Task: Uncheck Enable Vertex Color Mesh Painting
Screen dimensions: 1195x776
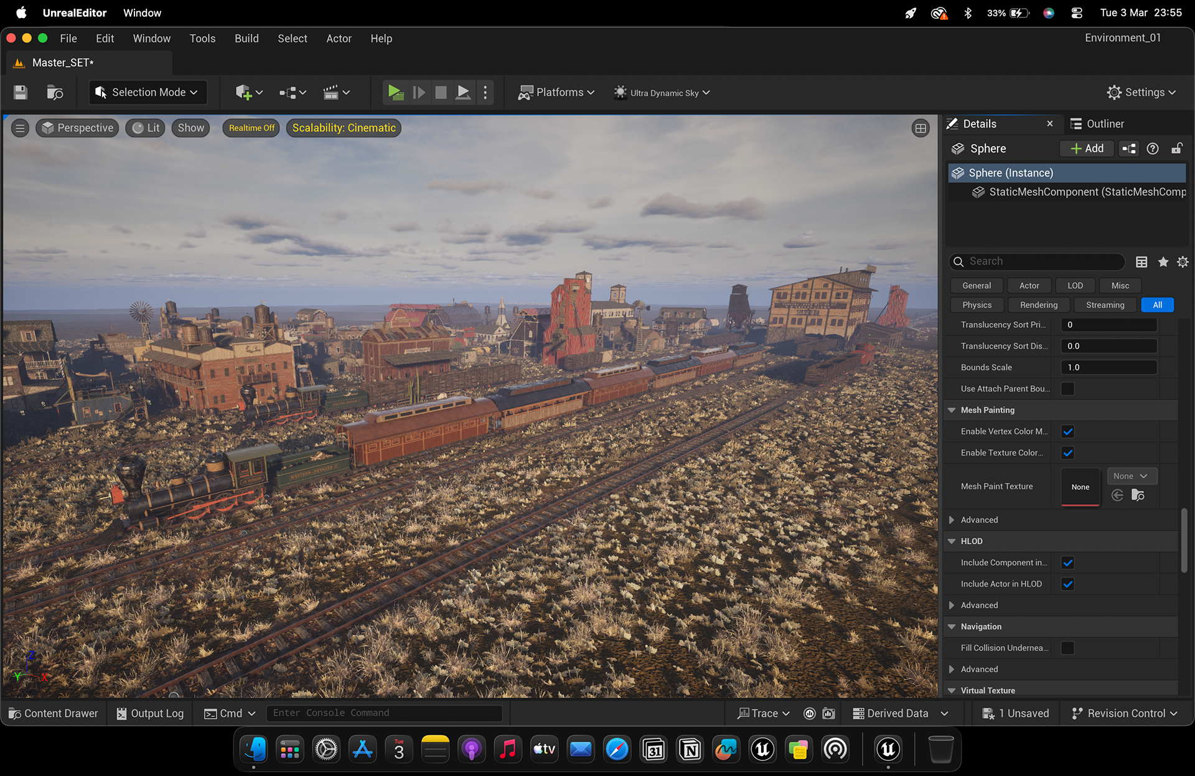Action: (x=1068, y=431)
